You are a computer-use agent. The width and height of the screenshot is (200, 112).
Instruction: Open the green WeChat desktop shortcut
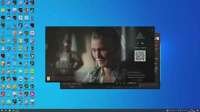pos(20,72)
